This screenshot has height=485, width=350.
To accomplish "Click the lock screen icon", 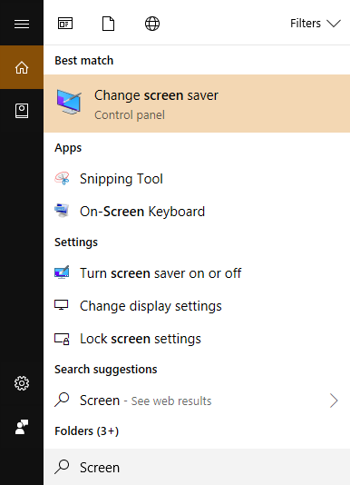I will (62, 339).
